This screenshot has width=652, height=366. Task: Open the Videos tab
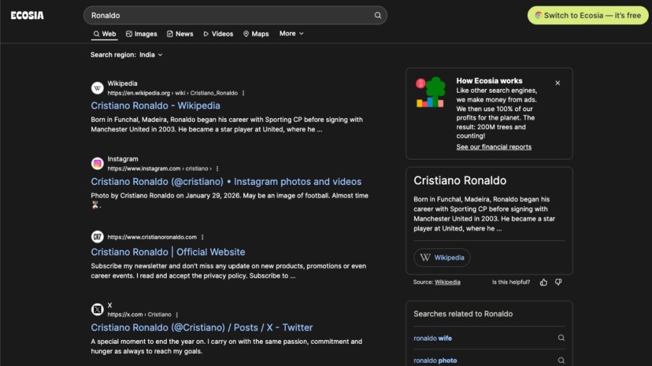218,34
